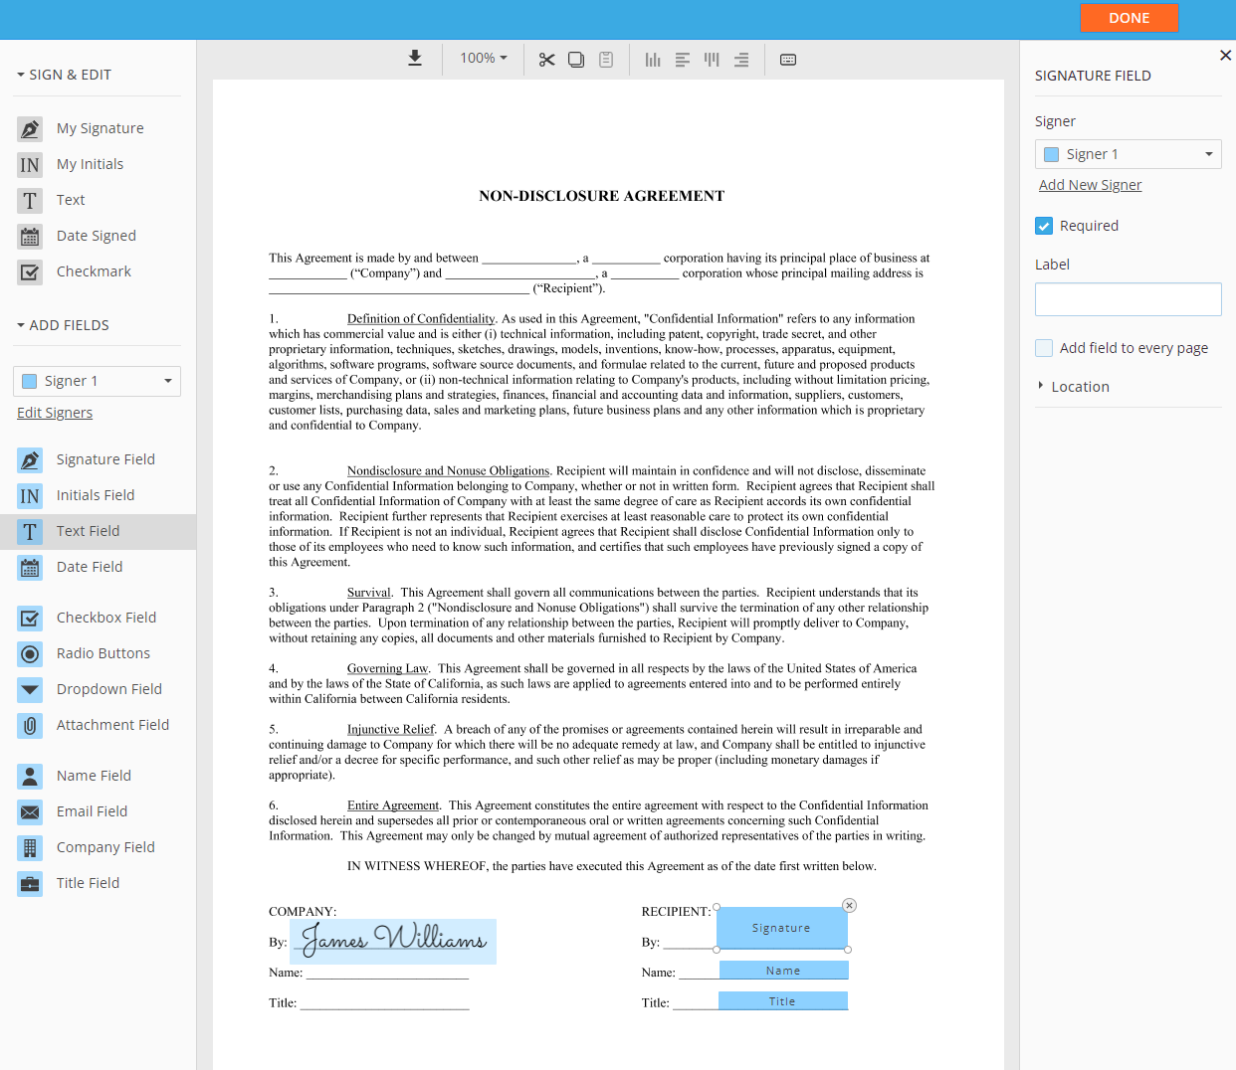The image size is (1236, 1070).
Task: Select the Attachment Field tool
Action: (x=112, y=724)
